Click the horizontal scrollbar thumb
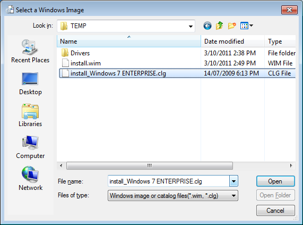The width and height of the screenshot is (303, 225). click(150, 165)
